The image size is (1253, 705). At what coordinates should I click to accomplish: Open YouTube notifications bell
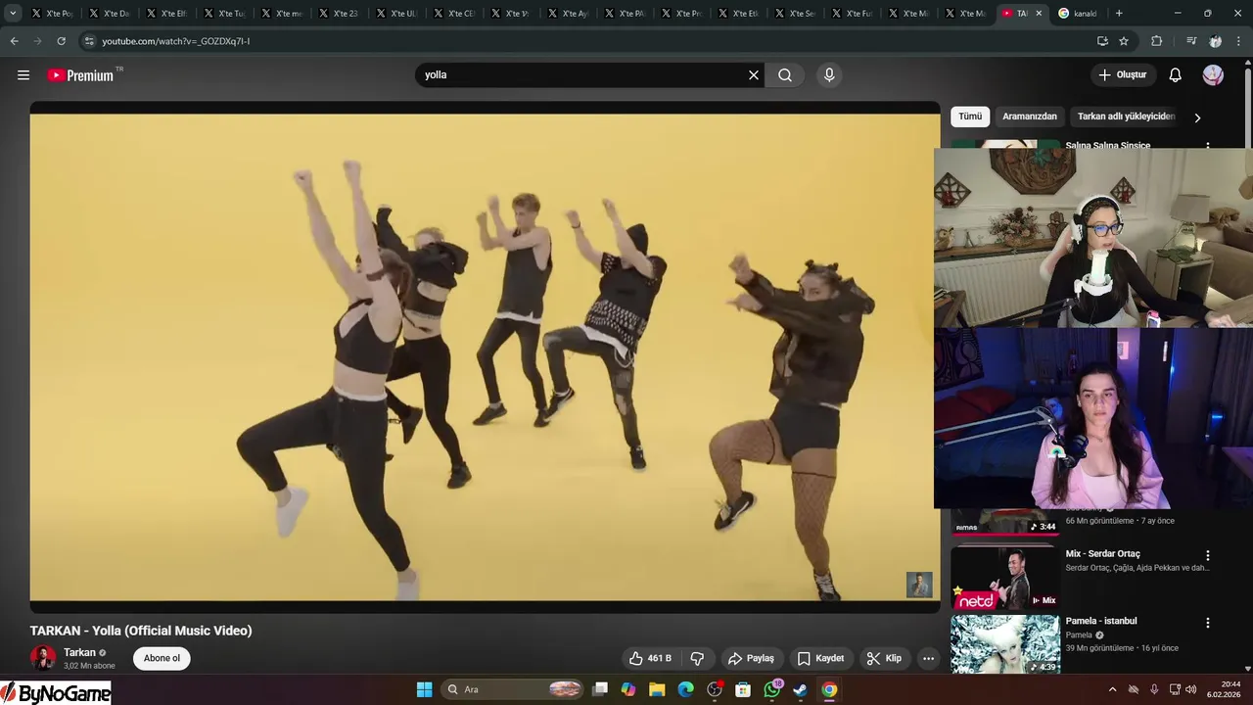coord(1176,75)
